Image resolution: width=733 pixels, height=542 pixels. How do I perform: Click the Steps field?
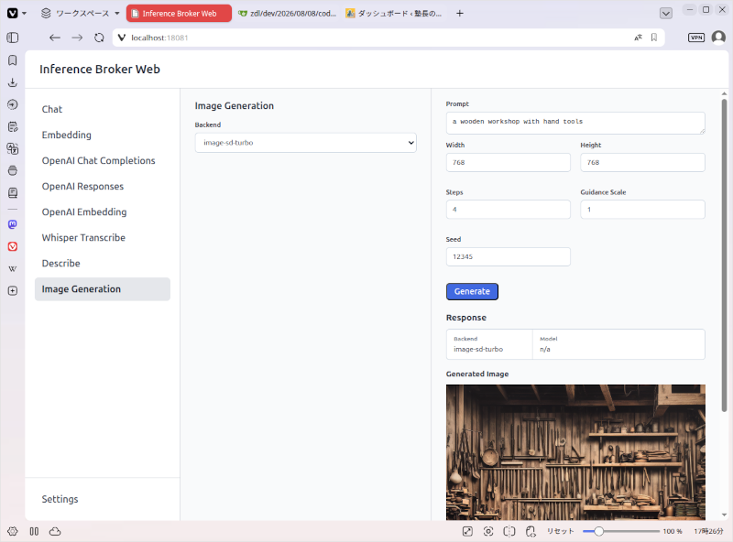509,210
